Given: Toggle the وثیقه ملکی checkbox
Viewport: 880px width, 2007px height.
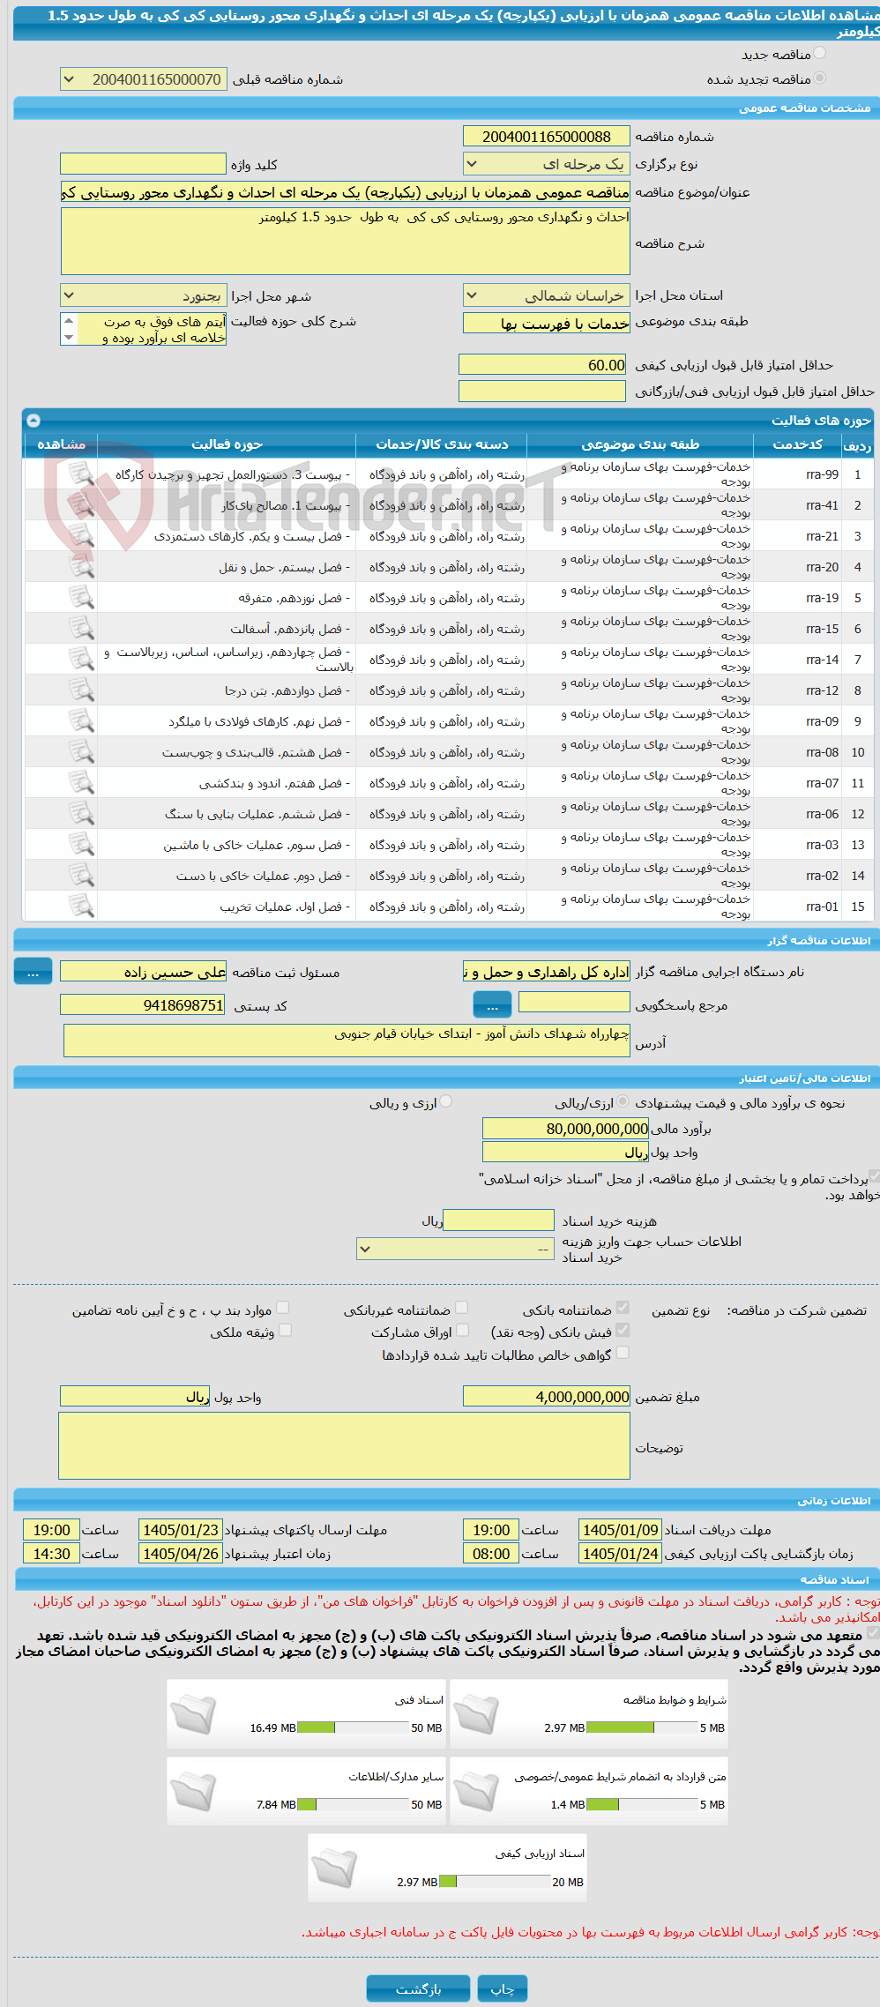Looking at the screenshot, I should click(x=285, y=1330).
